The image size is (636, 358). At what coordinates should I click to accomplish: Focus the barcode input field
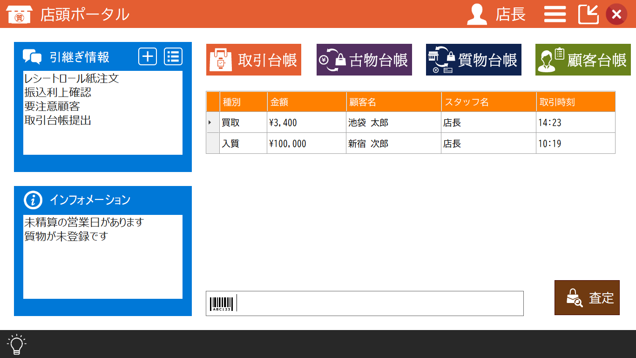click(x=365, y=303)
